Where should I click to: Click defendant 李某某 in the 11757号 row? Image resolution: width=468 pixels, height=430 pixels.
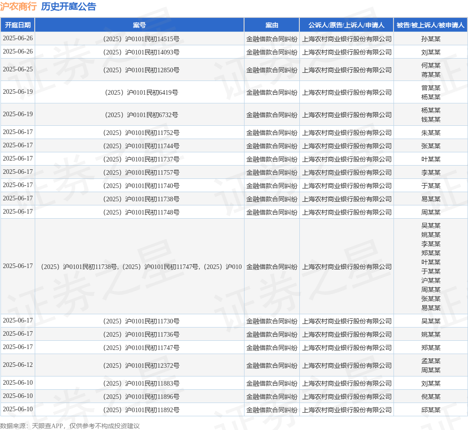pos(431,172)
